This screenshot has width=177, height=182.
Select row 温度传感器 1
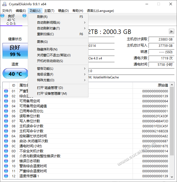(86, 176)
